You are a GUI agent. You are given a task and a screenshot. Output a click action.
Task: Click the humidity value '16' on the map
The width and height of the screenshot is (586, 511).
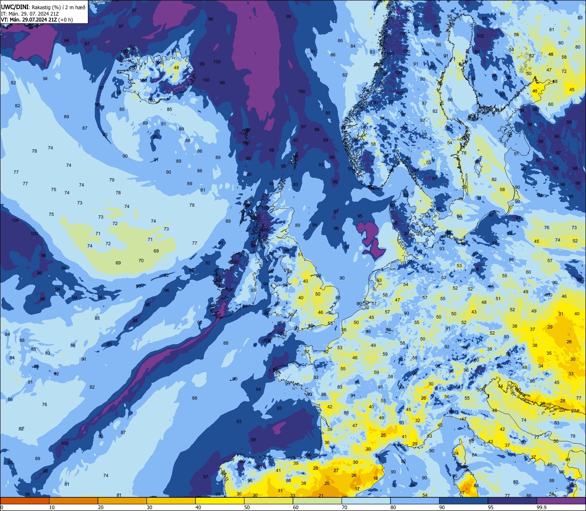tap(376, 478)
